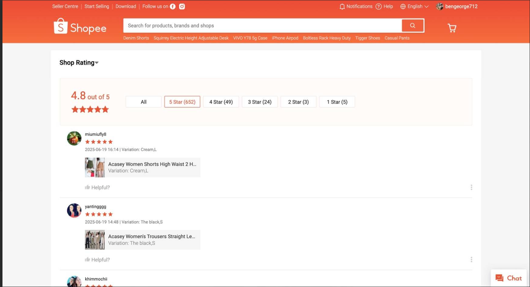Open more options for yantingggg's review
Viewport: 530px width, 287px height.
[x=471, y=259]
